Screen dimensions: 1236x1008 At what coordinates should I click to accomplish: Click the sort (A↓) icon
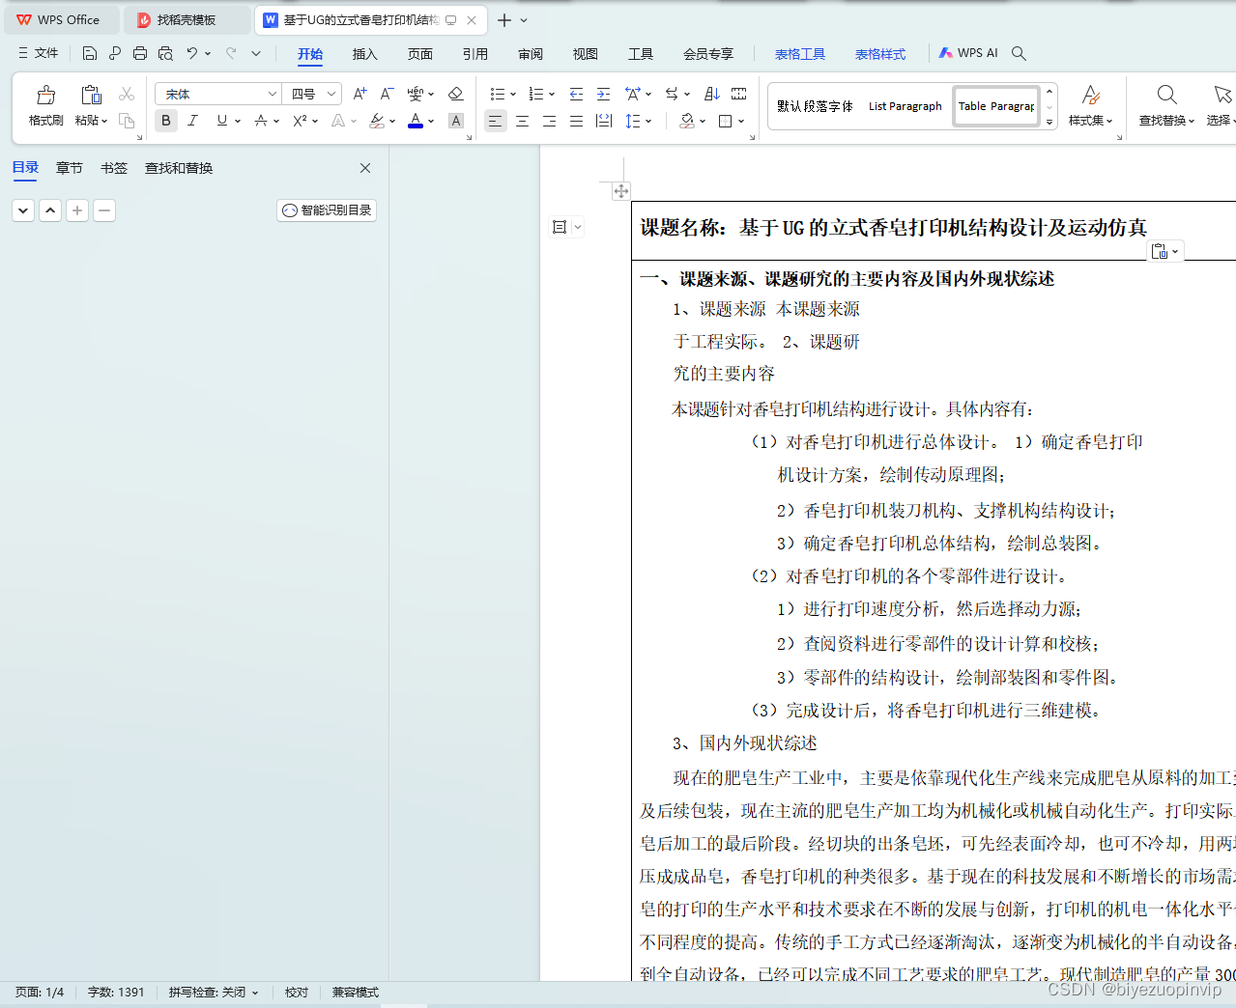click(712, 94)
